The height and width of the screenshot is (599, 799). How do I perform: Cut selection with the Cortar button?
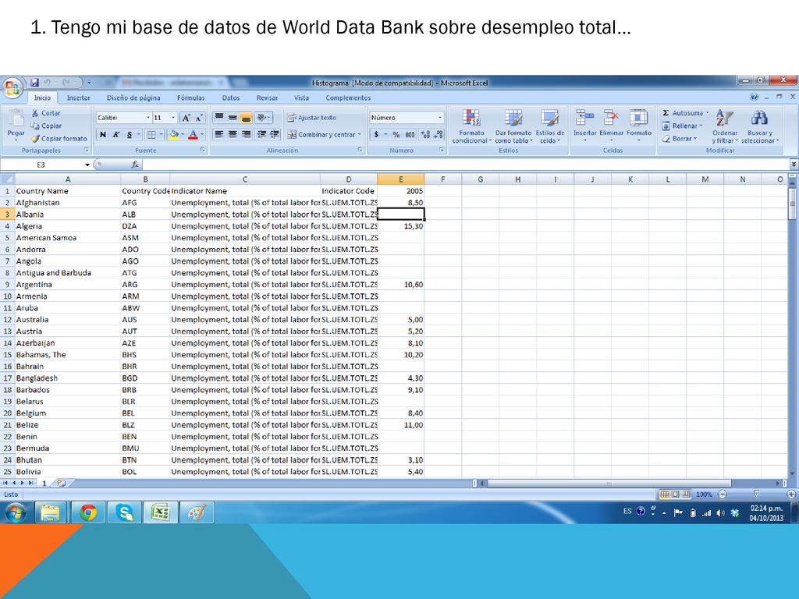pos(46,113)
